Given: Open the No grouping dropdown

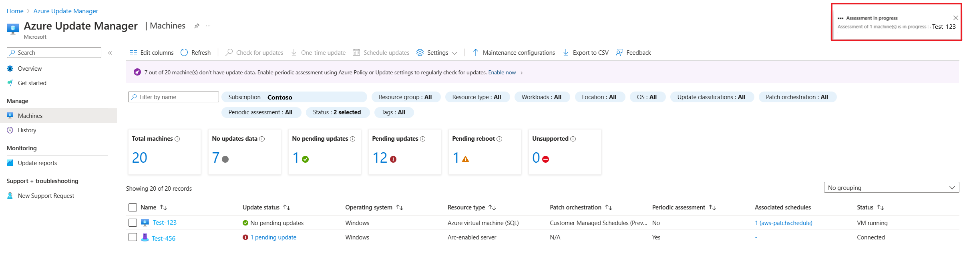Looking at the screenshot, I should coord(891,187).
